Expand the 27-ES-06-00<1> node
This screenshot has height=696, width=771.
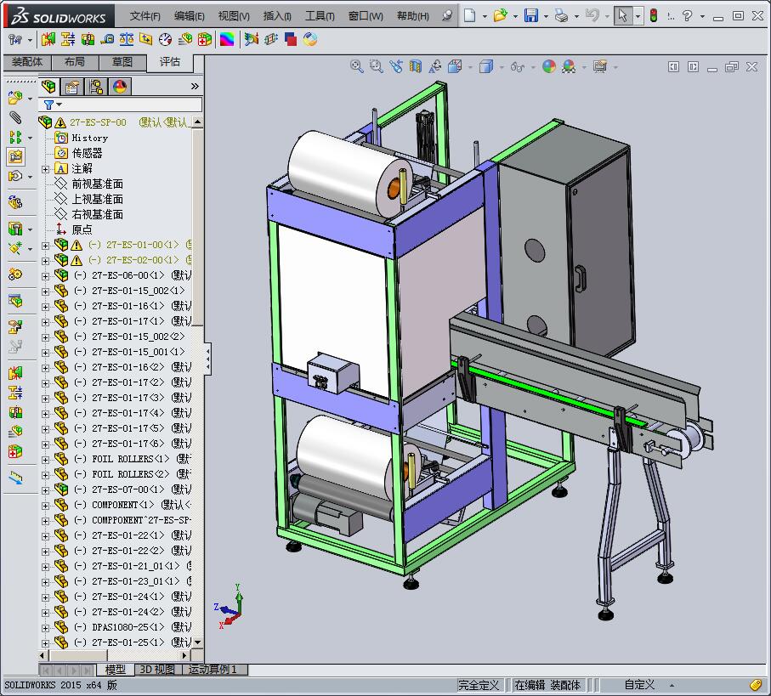(45, 276)
